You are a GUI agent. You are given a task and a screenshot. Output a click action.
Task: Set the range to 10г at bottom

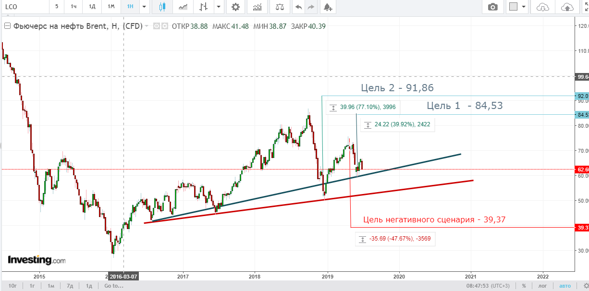pos(13,286)
